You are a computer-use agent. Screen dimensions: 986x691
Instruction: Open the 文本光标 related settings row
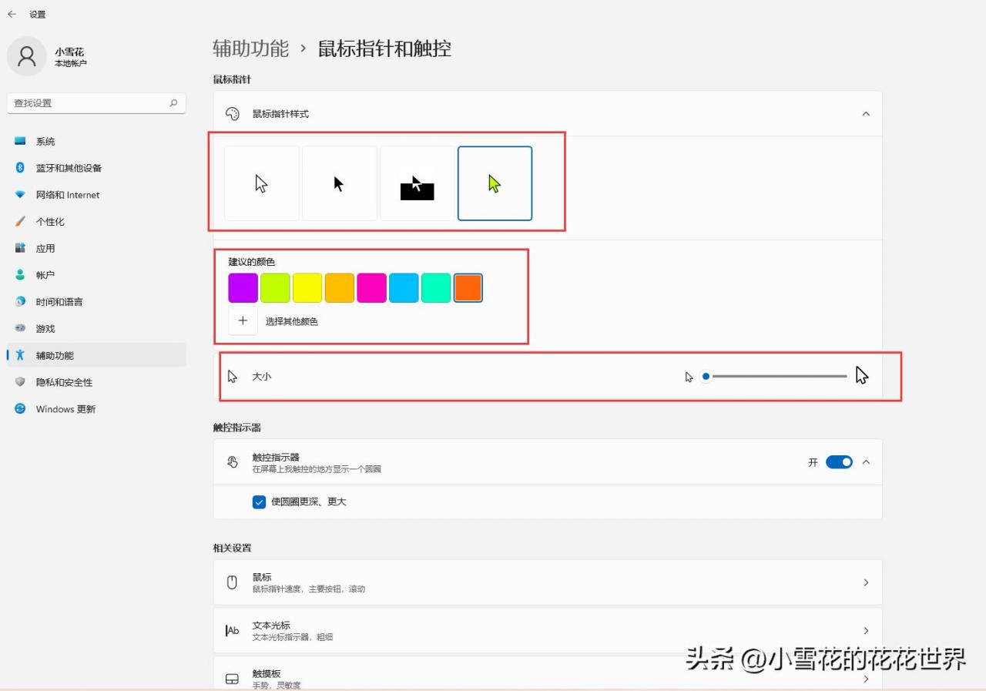point(548,630)
